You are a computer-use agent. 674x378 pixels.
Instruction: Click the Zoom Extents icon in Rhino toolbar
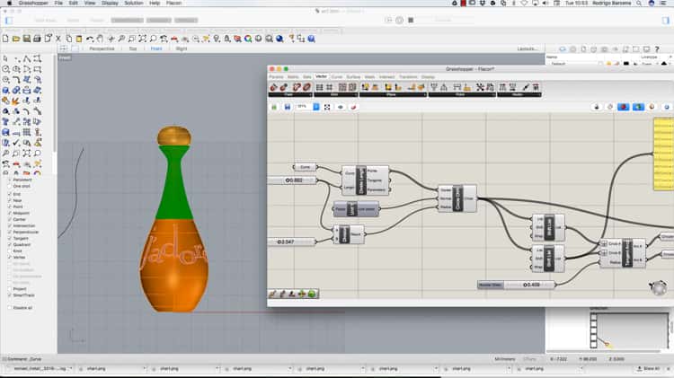(x=142, y=39)
